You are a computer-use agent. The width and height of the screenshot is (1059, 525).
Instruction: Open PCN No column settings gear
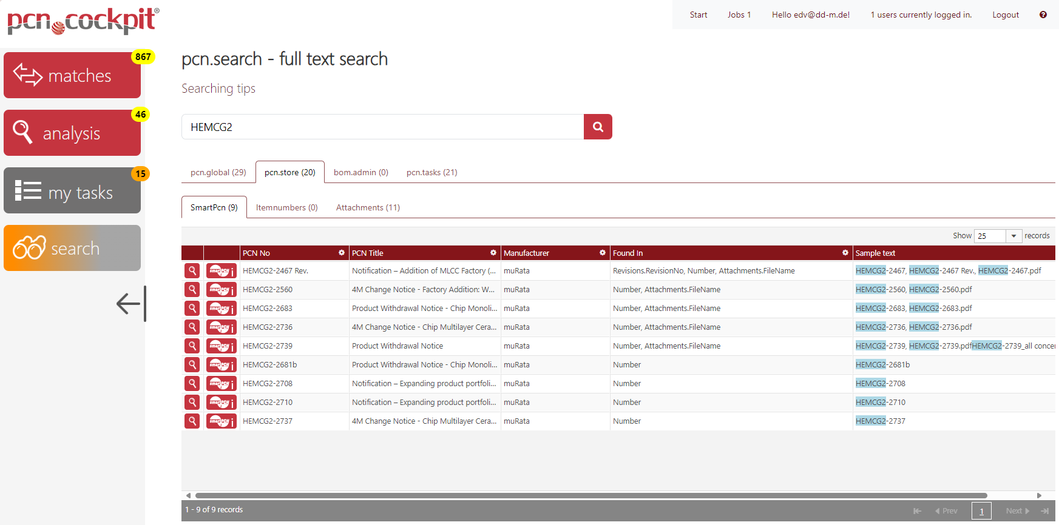point(342,253)
